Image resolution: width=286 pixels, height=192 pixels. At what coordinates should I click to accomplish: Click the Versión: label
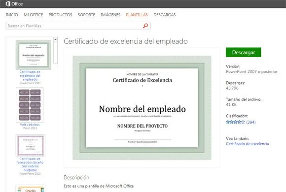(233, 66)
